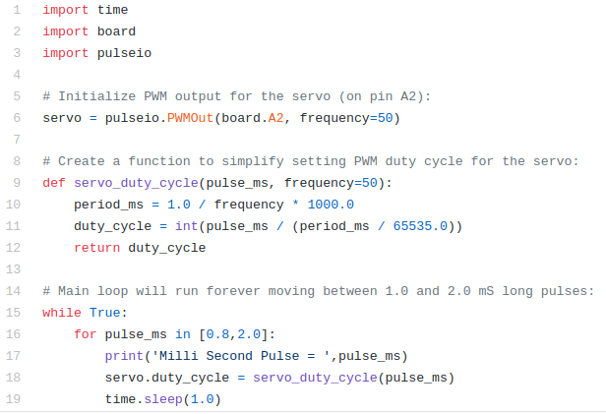This screenshot has width=606, height=414.
Task: Click the True keyword in while loop
Action: pos(104,313)
